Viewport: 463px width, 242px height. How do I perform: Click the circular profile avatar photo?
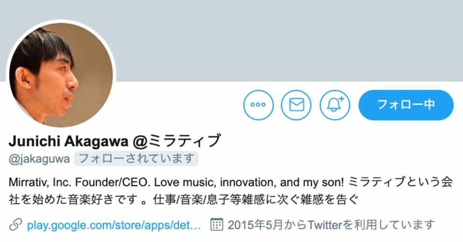[61, 75]
